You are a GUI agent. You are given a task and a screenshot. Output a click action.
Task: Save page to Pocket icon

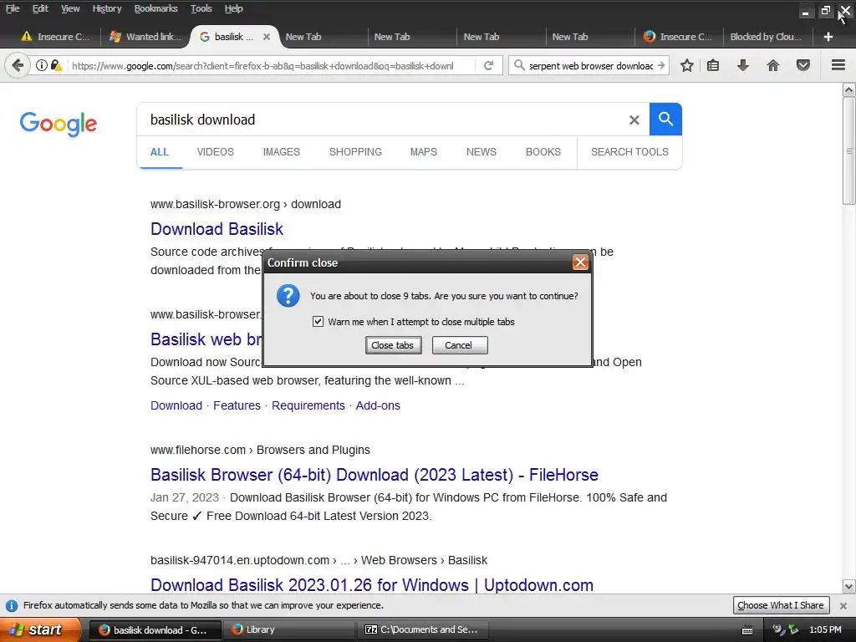803,65
